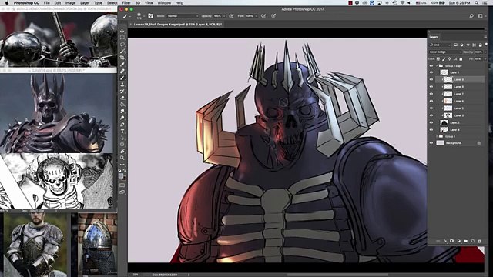Select the Type tool

point(122,131)
